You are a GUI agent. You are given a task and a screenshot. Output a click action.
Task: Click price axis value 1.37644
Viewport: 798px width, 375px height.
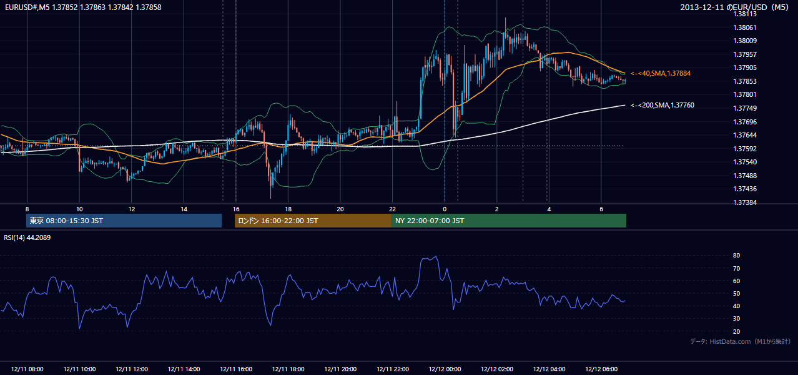pos(745,135)
